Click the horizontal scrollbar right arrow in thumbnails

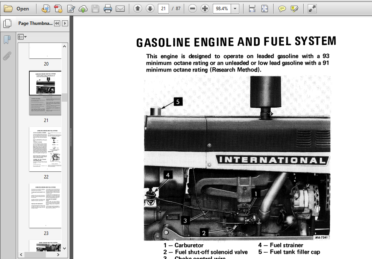(x=58, y=254)
